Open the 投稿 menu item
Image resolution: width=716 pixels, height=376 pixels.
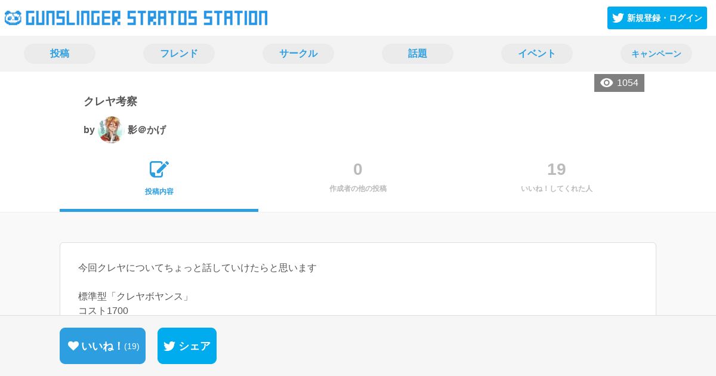pyautogui.click(x=60, y=54)
